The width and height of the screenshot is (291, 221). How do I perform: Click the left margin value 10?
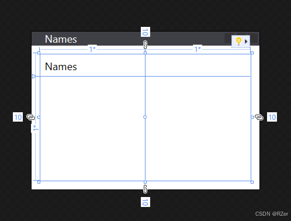18,117
